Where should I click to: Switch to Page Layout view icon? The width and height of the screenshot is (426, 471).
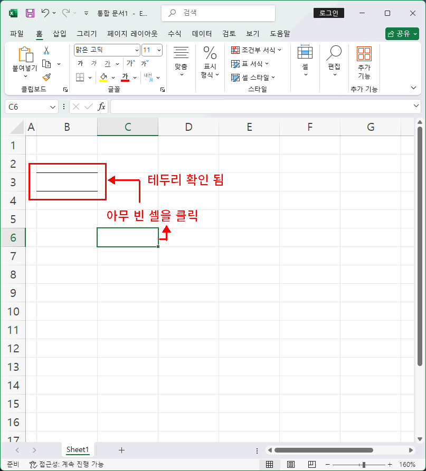coord(291,464)
